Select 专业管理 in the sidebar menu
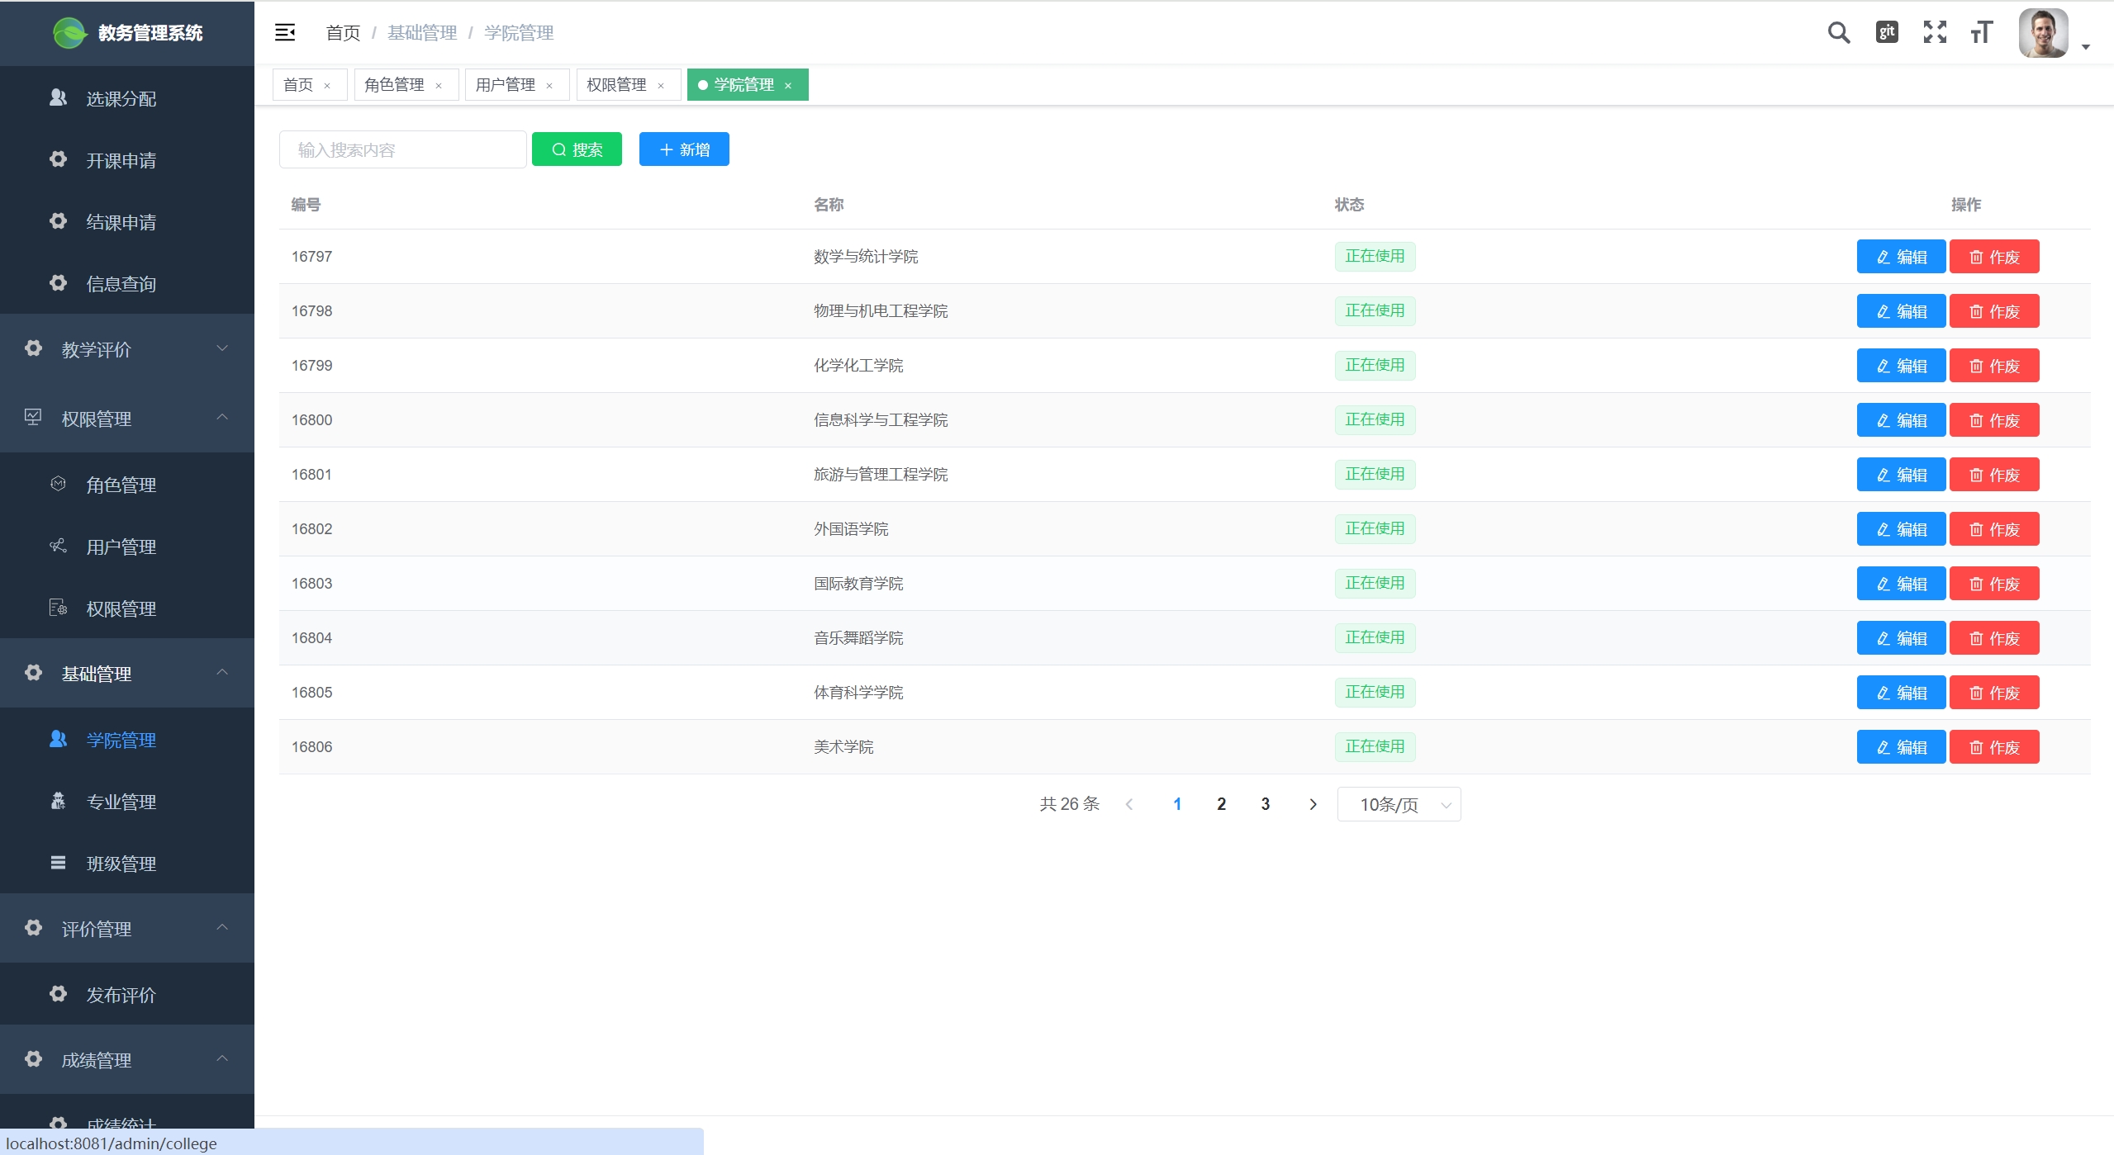Viewport: 2114px width, 1155px height. click(121, 802)
